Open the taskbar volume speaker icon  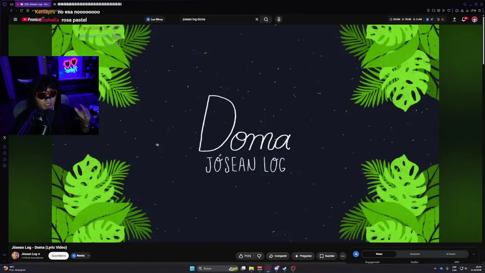click(466, 268)
